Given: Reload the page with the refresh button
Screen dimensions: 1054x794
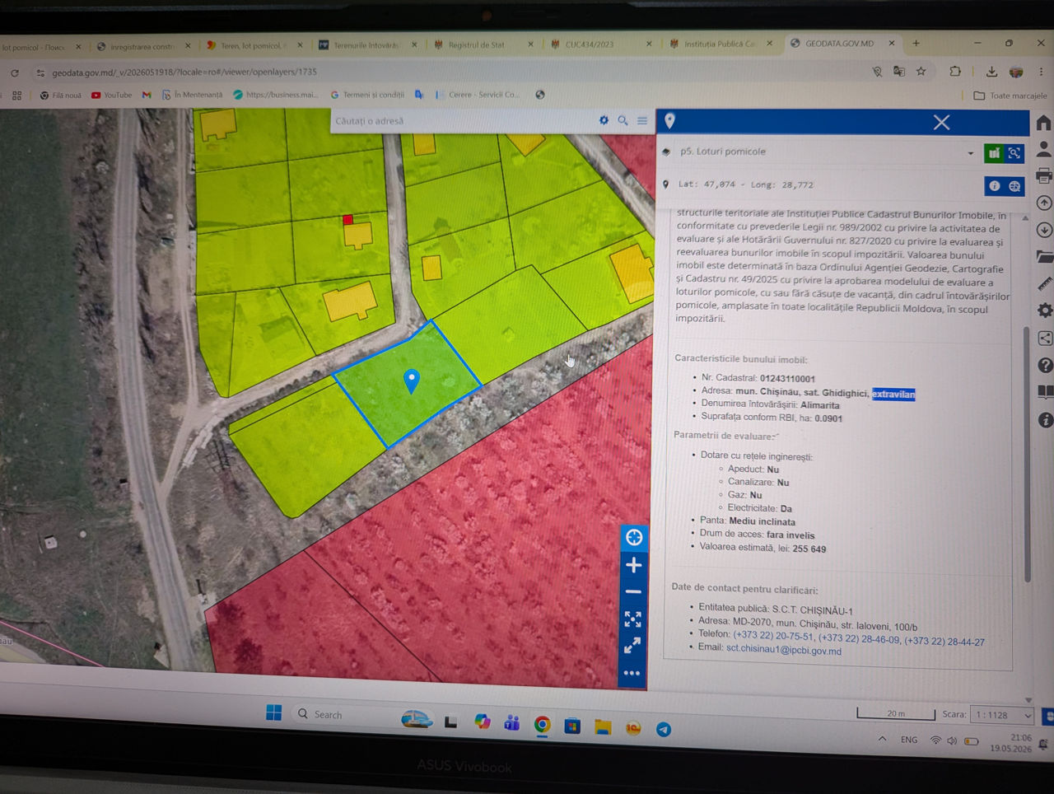Looking at the screenshot, I should click(15, 73).
